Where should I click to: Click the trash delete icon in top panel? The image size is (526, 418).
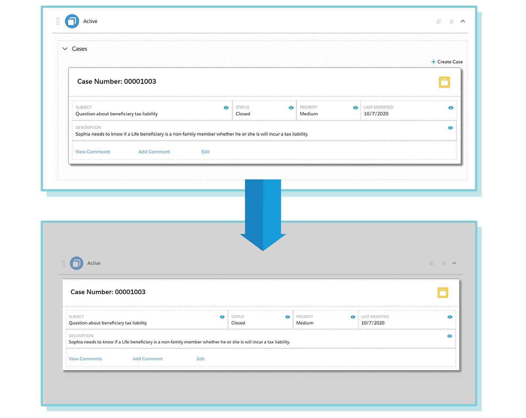click(x=451, y=21)
